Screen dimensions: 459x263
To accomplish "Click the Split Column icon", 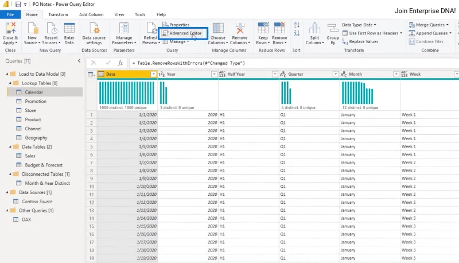I will coord(314,28).
